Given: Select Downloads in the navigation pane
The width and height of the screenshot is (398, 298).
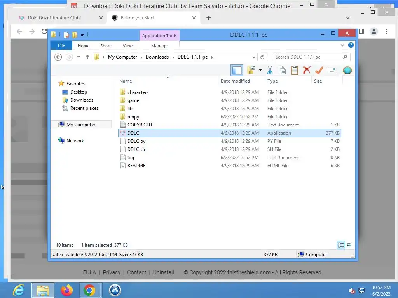Looking at the screenshot, I should click(82, 100).
